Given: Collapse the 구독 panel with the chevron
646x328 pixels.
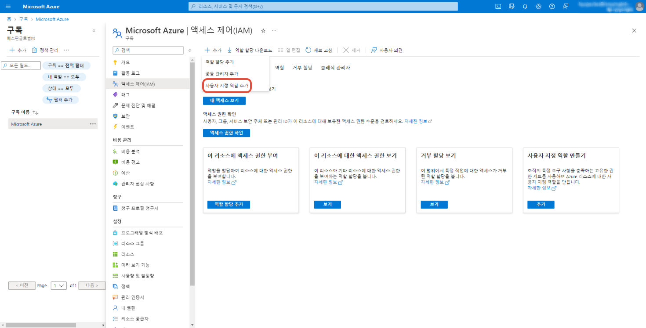Looking at the screenshot, I should tap(94, 31).
